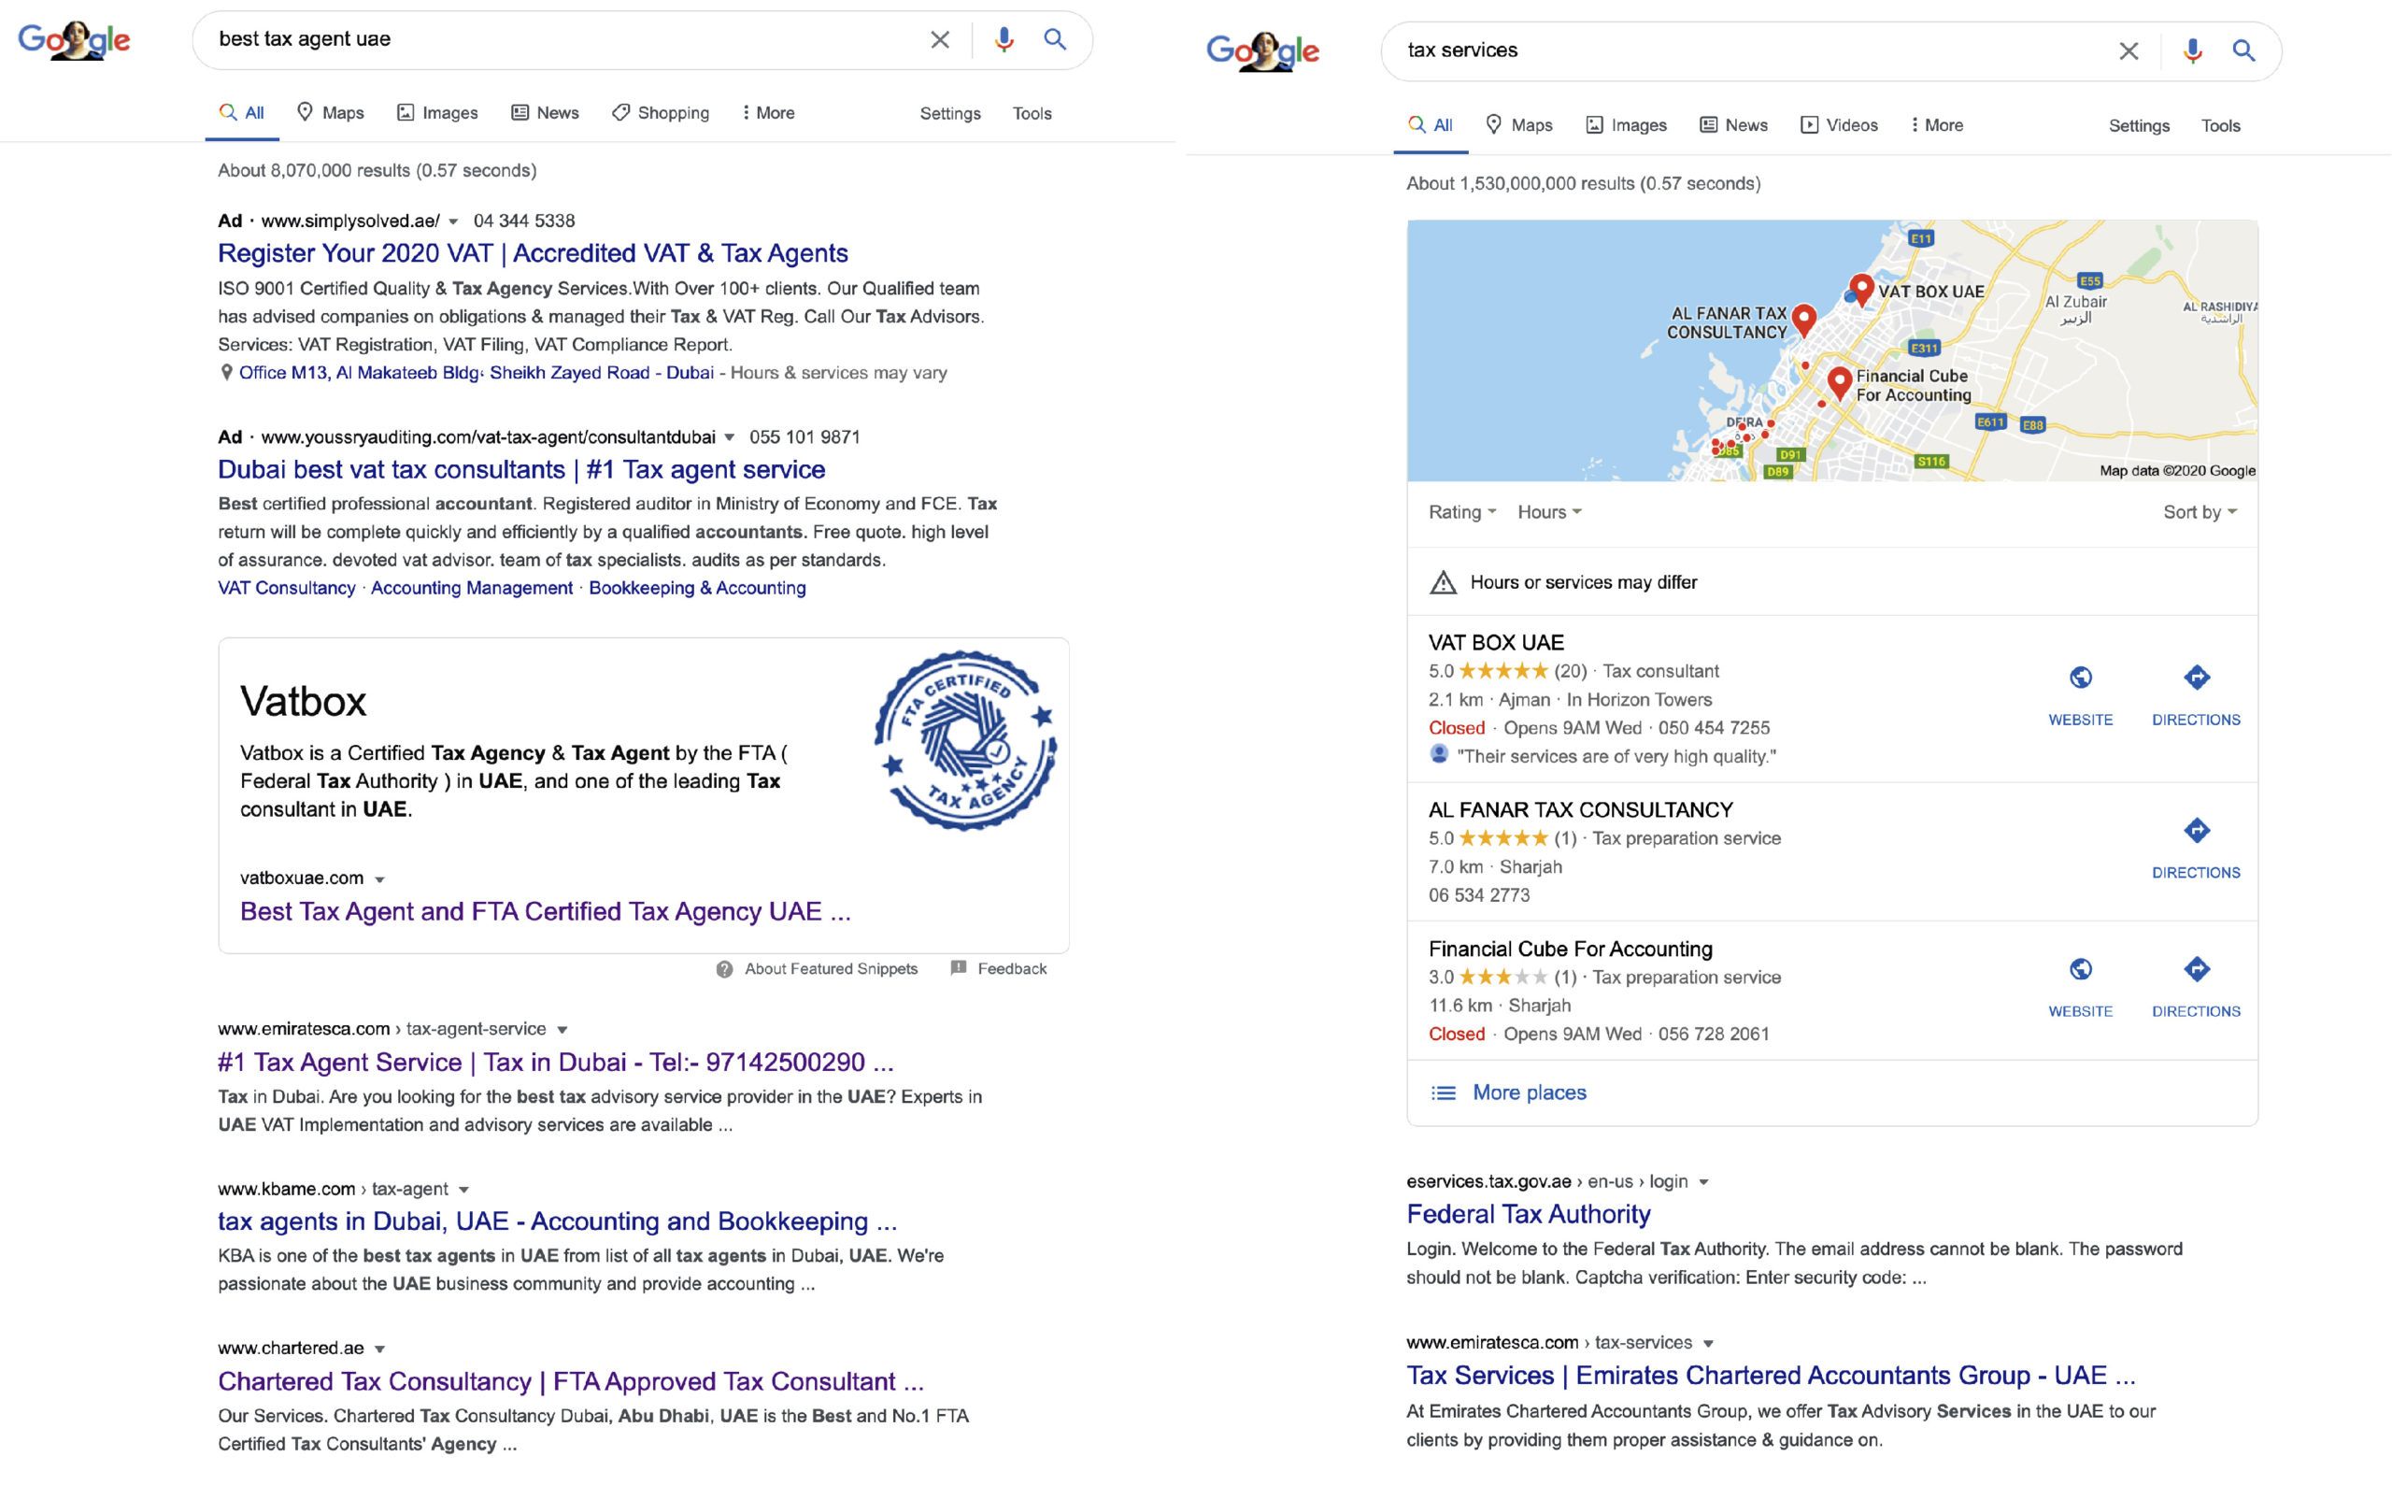Open Images tab in 'tax services' search

(1626, 124)
